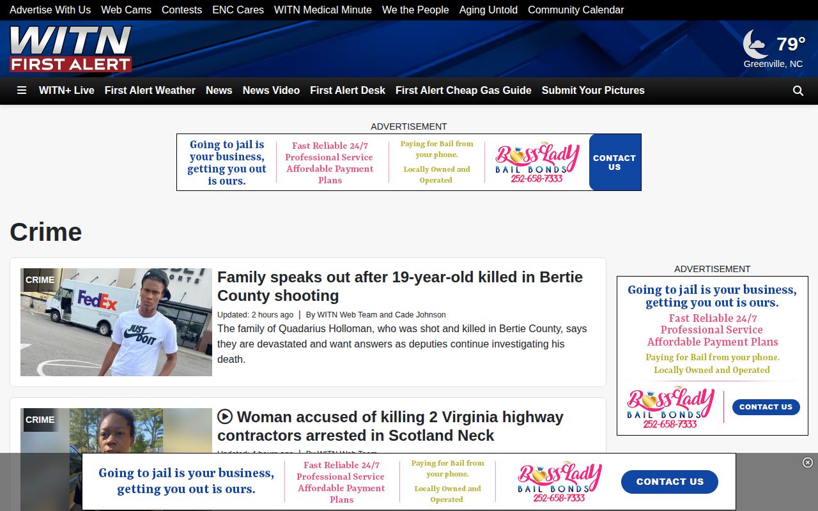Open First Alert Cheap Gas Guide

click(x=463, y=91)
